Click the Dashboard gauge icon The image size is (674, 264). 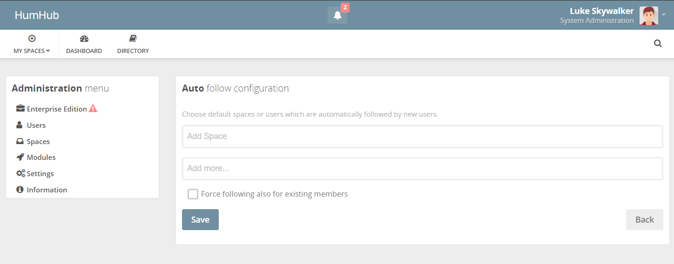click(84, 39)
